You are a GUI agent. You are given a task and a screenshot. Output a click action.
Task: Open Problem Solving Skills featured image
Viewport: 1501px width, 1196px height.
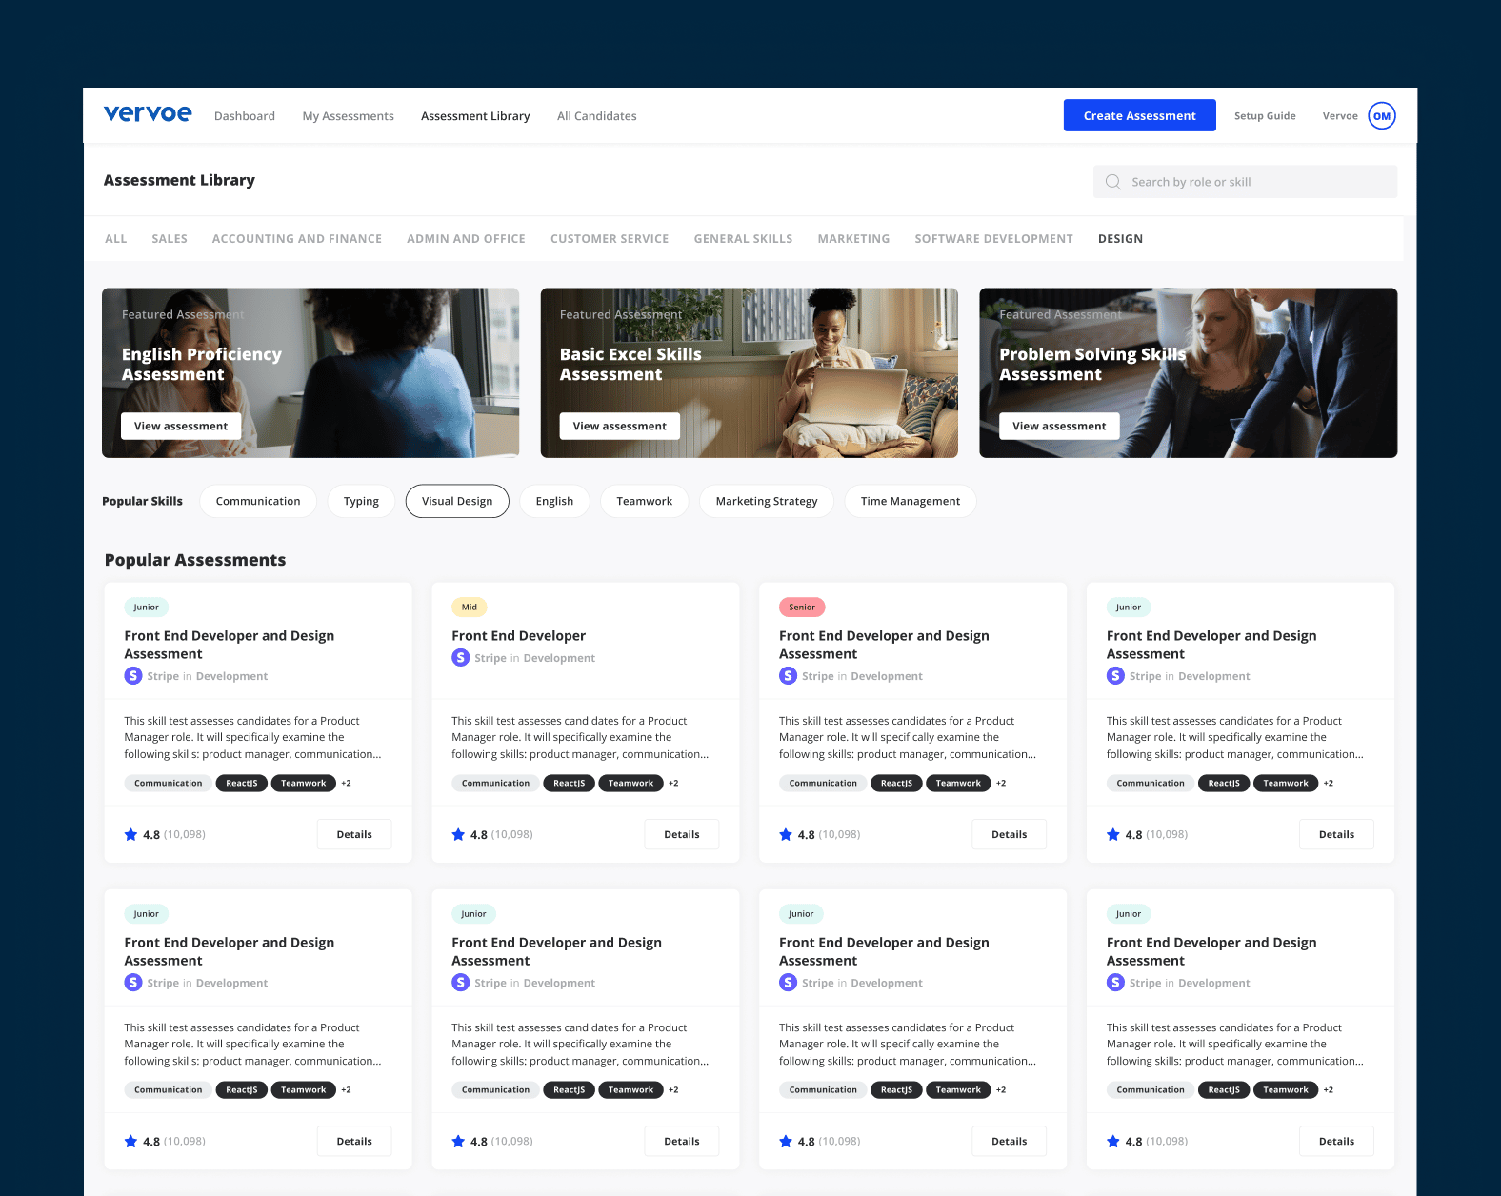(1189, 373)
